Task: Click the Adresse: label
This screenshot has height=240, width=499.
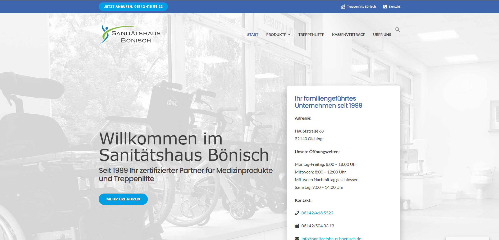Action: click(x=303, y=118)
